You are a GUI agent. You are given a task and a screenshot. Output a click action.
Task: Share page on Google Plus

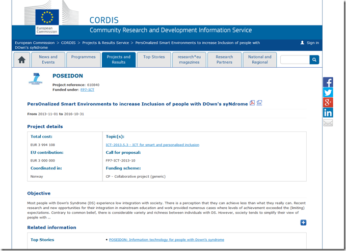click(x=328, y=102)
